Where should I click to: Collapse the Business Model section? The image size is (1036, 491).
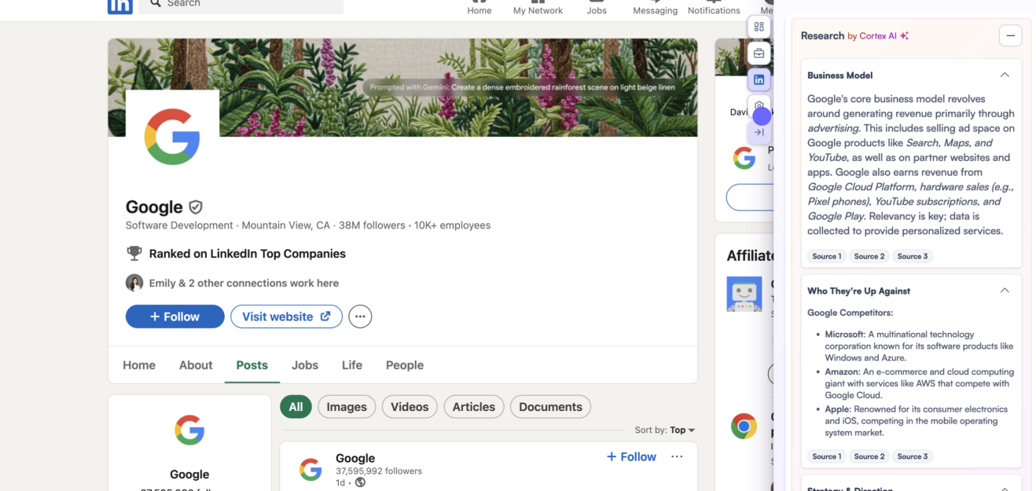tap(1005, 75)
